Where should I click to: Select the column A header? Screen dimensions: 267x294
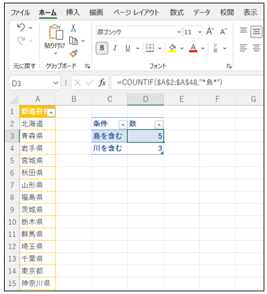coord(38,99)
